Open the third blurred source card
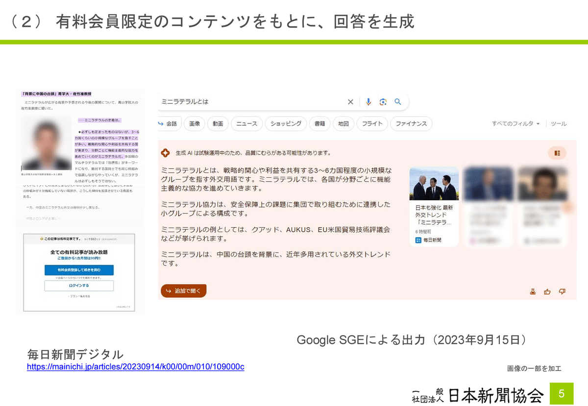588x406 pixels. pos(542,207)
